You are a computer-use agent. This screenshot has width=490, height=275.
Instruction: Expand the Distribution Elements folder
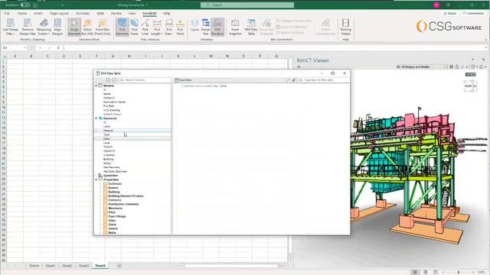[x=101, y=204]
